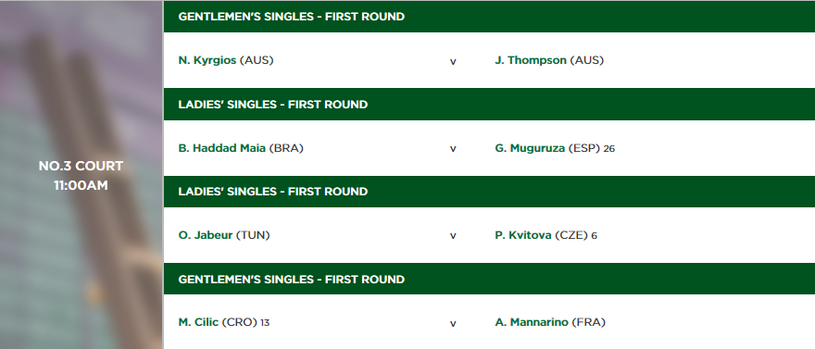Click the 'v' in Jabeur–Kvitova match
The image size is (815, 349).
coord(453,236)
